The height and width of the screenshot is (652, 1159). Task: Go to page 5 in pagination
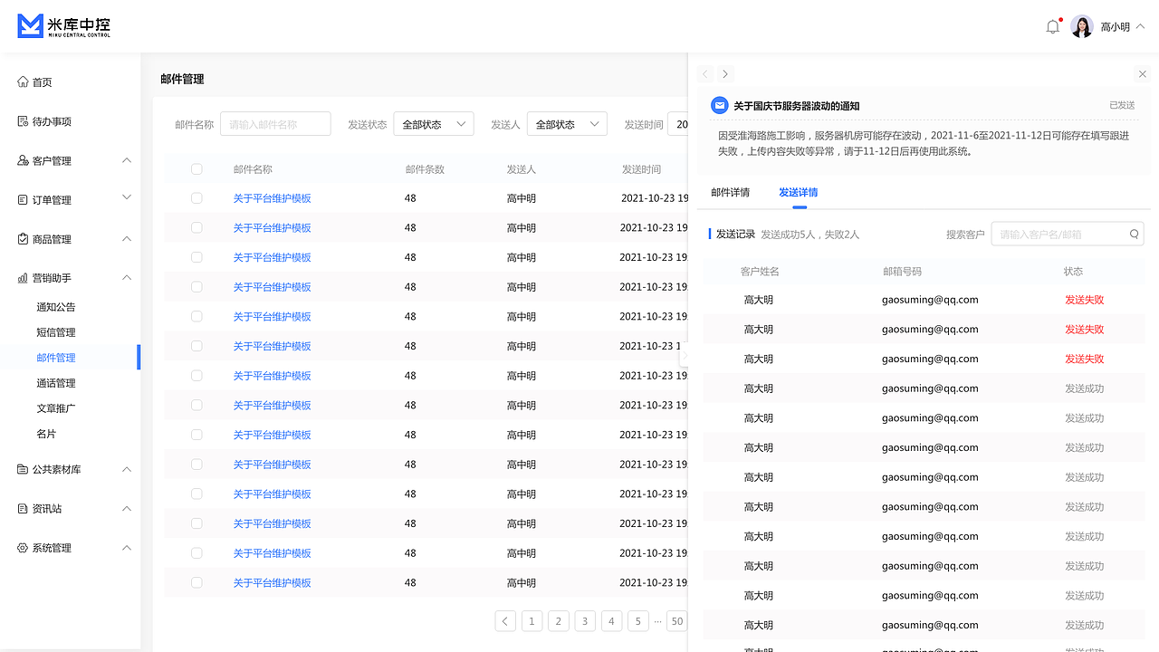(x=637, y=621)
